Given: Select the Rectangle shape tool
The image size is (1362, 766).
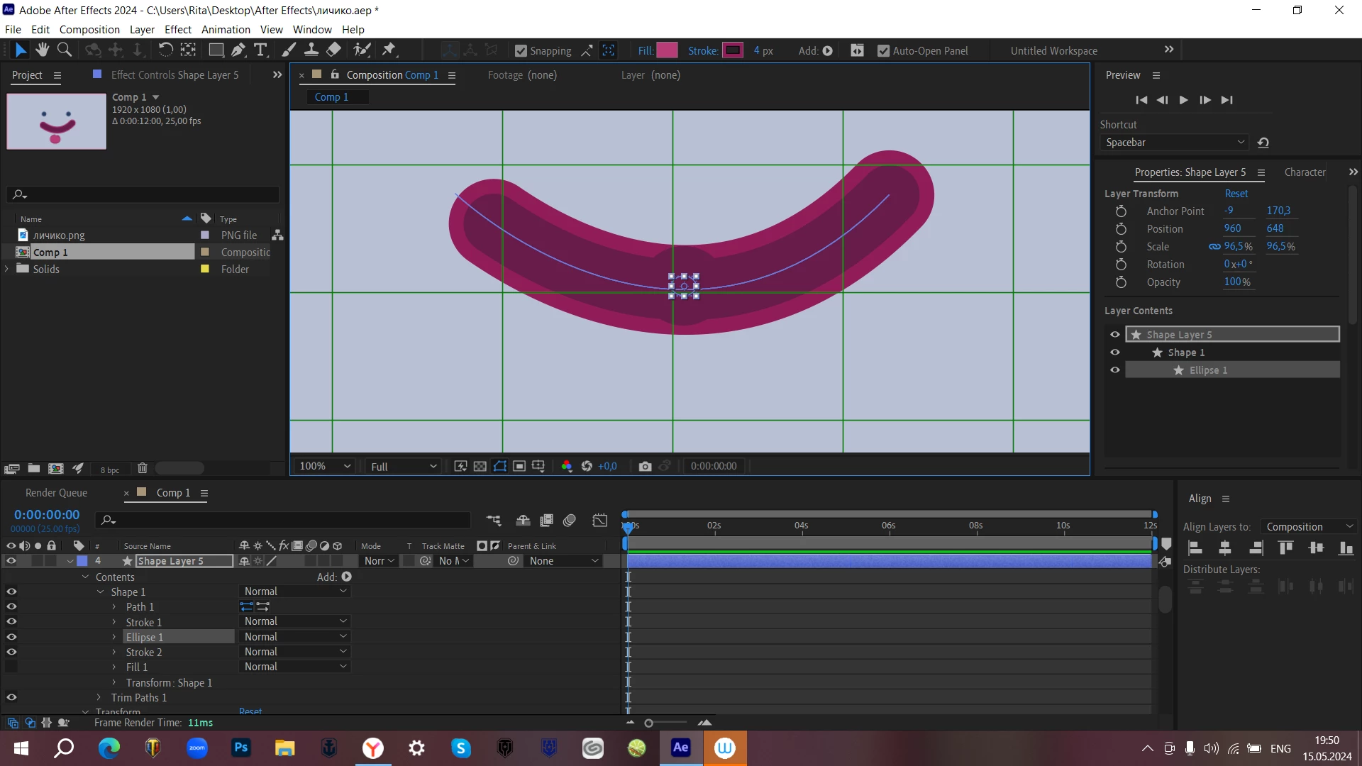Looking at the screenshot, I should click(216, 50).
